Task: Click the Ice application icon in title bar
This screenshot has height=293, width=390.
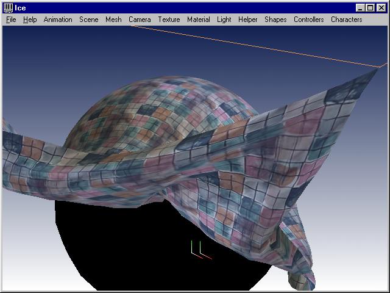Action: pos(8,8)
